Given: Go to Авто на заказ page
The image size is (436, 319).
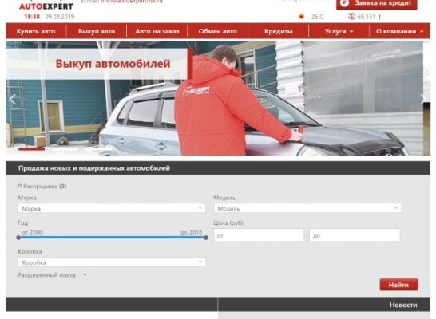Looking at the screenshot, I should point(157,31).
